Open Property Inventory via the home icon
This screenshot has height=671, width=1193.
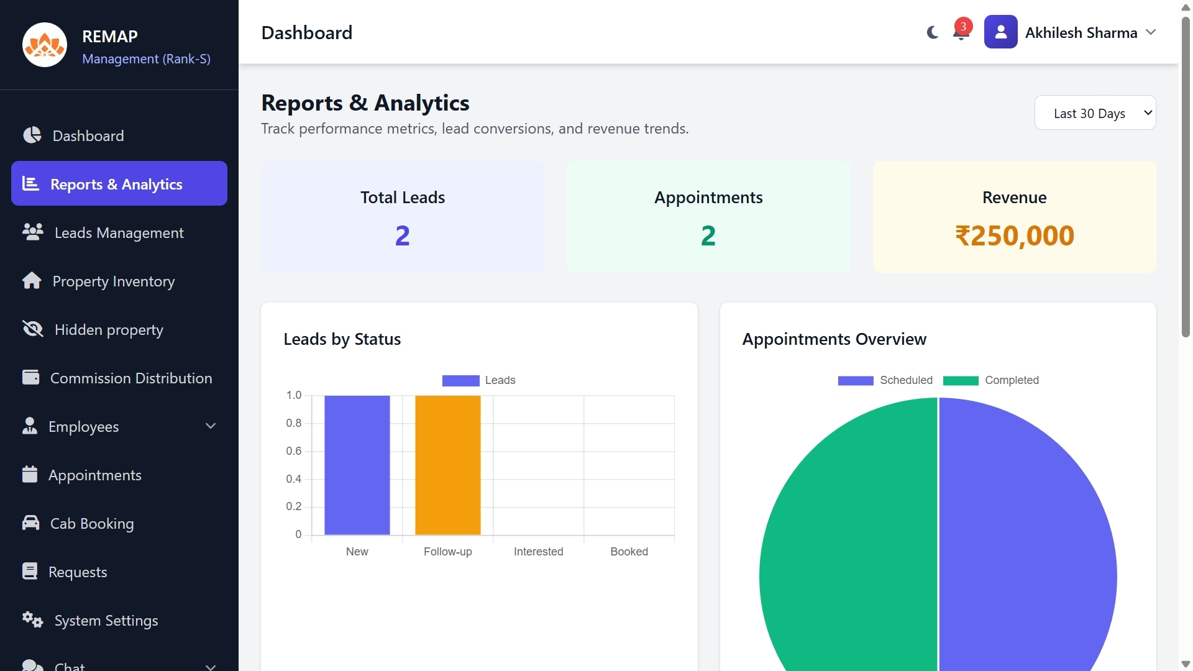32,281
